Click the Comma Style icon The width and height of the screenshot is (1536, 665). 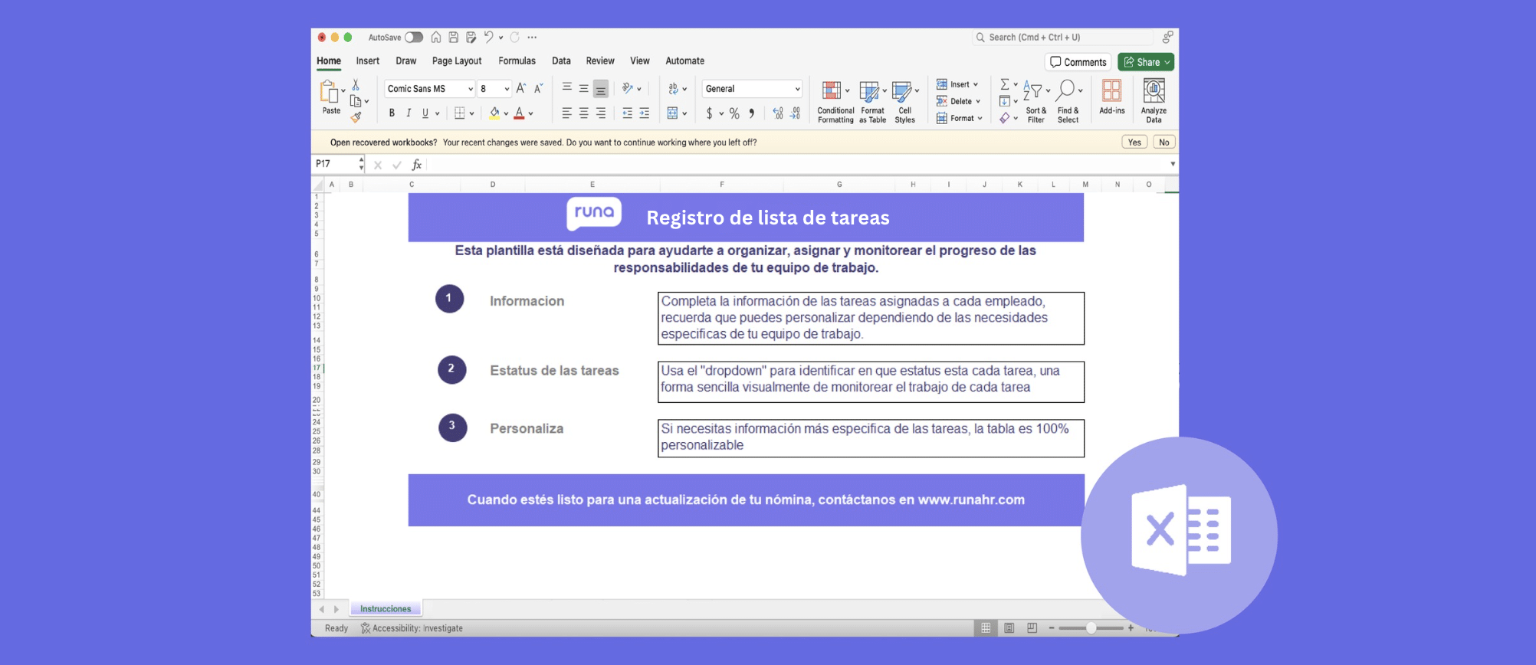click(752, 113)
